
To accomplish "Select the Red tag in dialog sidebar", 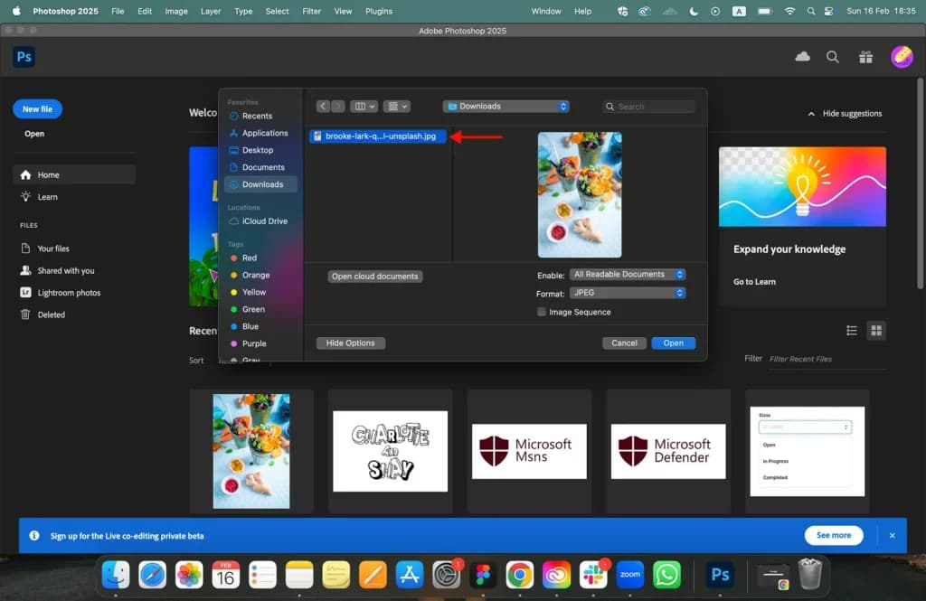I will (250, 258).
